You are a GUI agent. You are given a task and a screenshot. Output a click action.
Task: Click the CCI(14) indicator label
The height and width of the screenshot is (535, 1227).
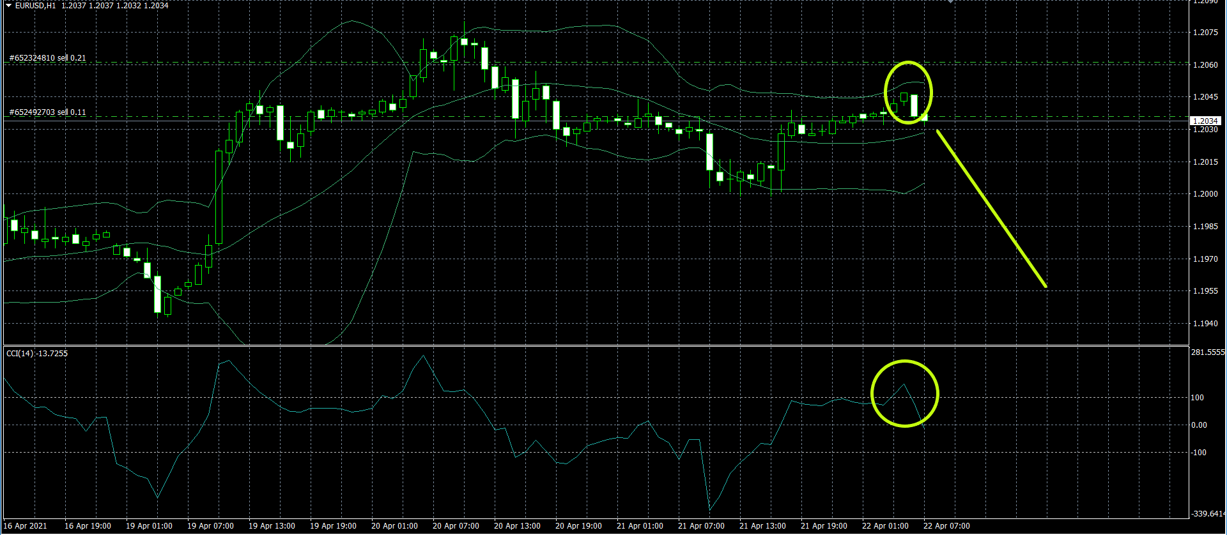[37, 353]
